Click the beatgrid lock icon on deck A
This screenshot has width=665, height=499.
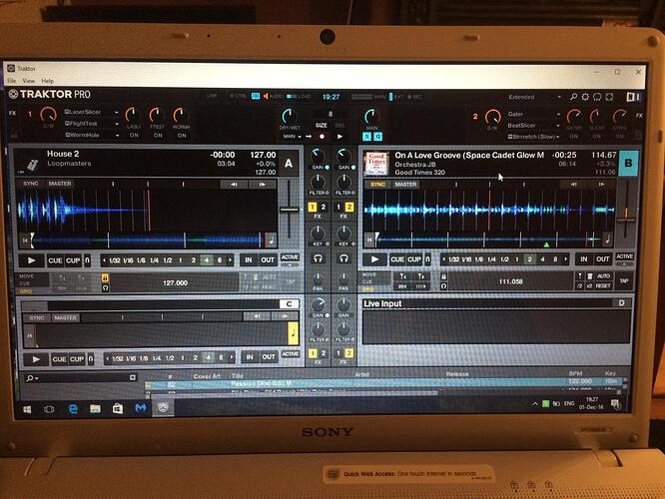click(x=105, y=278)
